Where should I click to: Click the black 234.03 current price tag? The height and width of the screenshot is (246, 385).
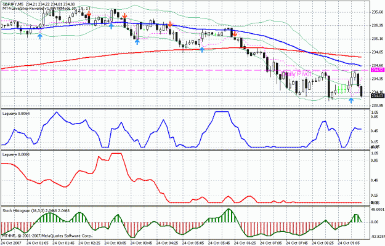coord(377,96)
